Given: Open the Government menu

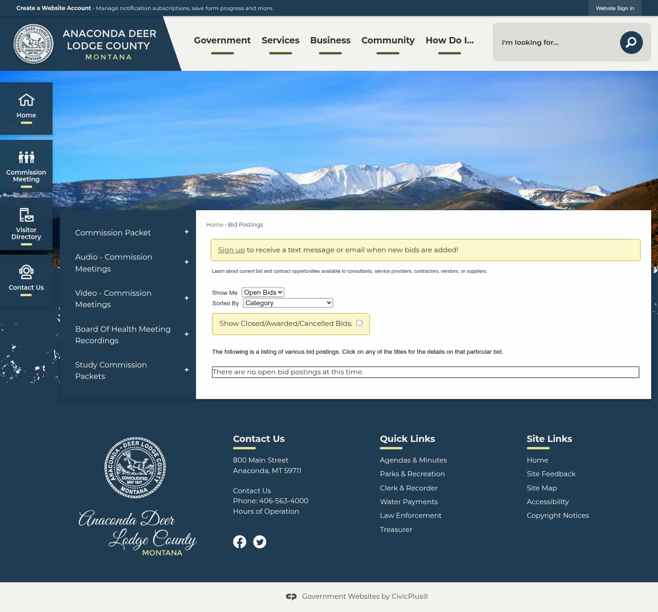Looking at the screenshot, I should tap(222, 40).
